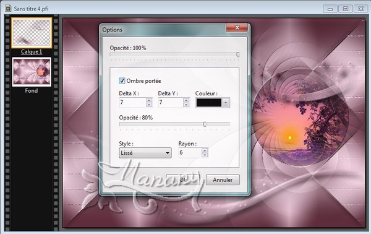Decrease Delta Y with down arrow
371x234 pixels.
186,105
